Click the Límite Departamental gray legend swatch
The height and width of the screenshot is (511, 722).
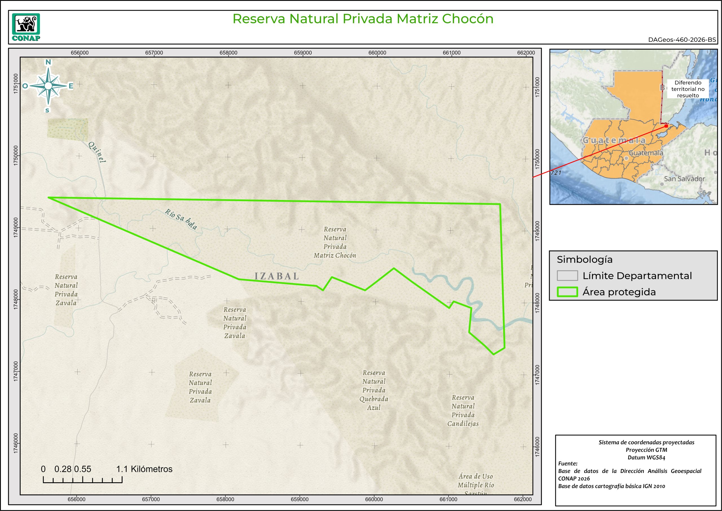tap(567, 276)
